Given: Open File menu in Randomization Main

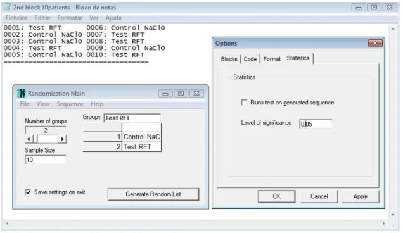Looking at the screenshot, I should (25, 104).
